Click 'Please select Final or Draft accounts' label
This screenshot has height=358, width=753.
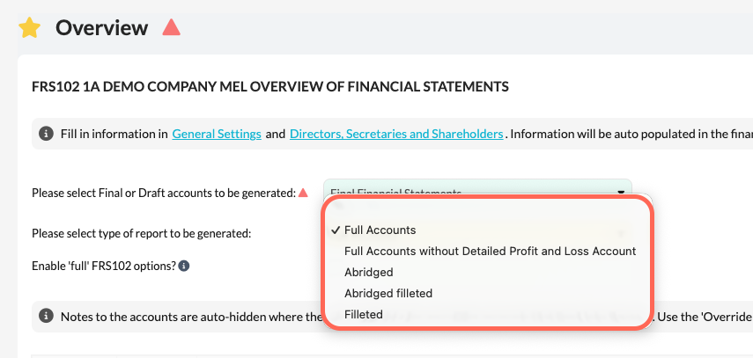click(x=163, y=194)
